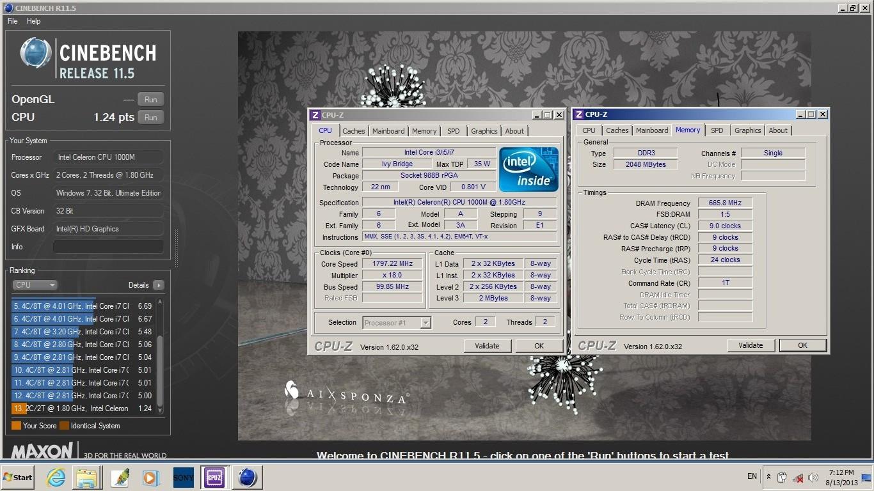Click the network status tray icon
Image resolution: width=874 pixels, height=491 pixels.
(798, 478)
